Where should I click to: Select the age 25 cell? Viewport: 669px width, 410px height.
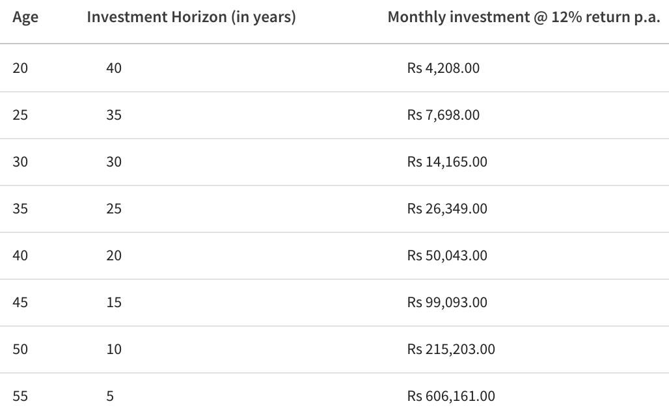pyautogui.click(x=20, y=115)
